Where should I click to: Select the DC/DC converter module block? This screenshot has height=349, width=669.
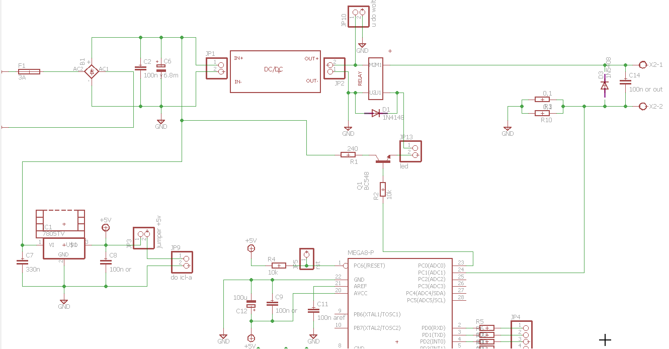coord(275,71)
